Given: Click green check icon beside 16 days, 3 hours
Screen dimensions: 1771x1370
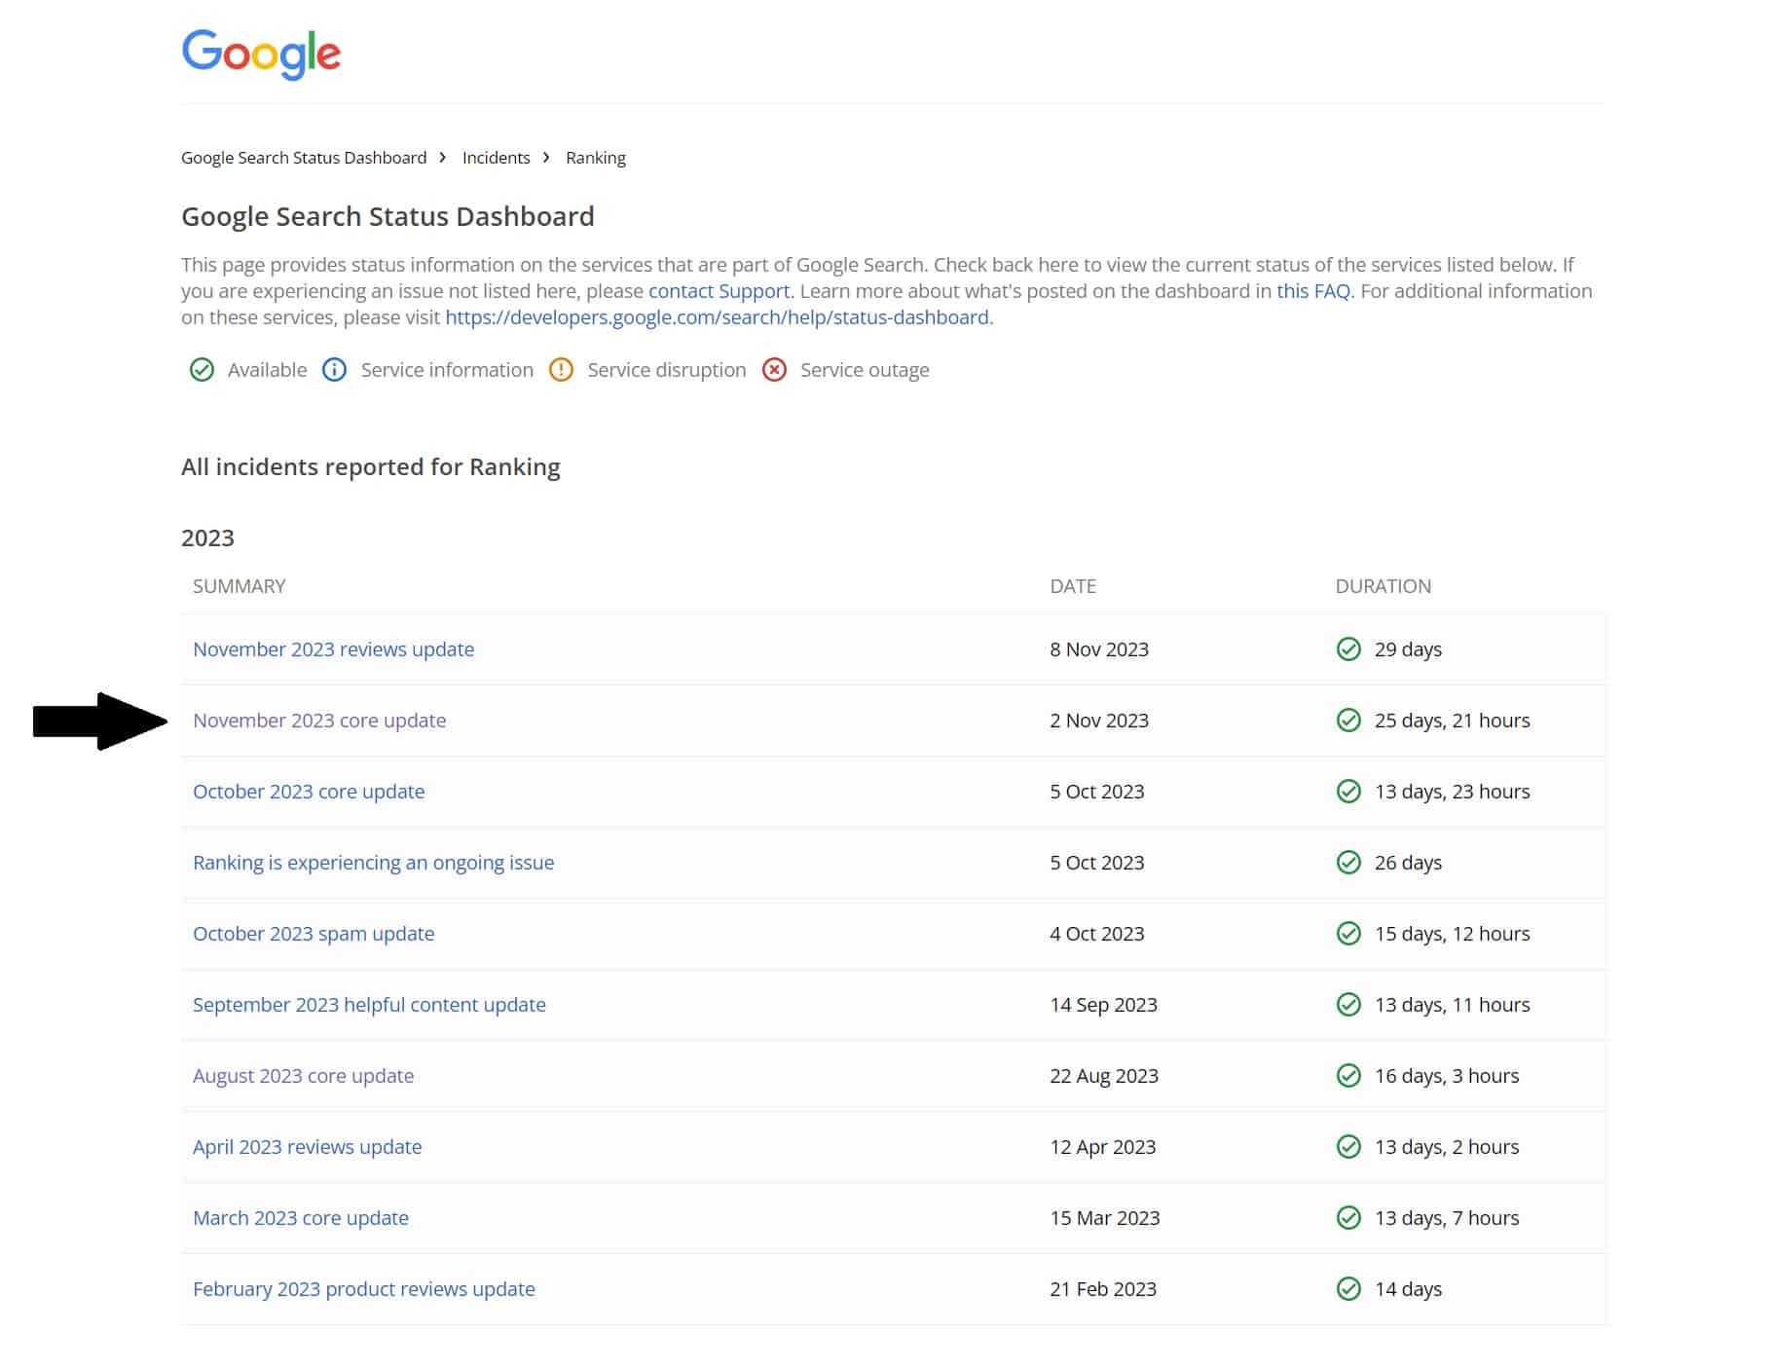Looking at the screenshot, I should point(1348,1076).
